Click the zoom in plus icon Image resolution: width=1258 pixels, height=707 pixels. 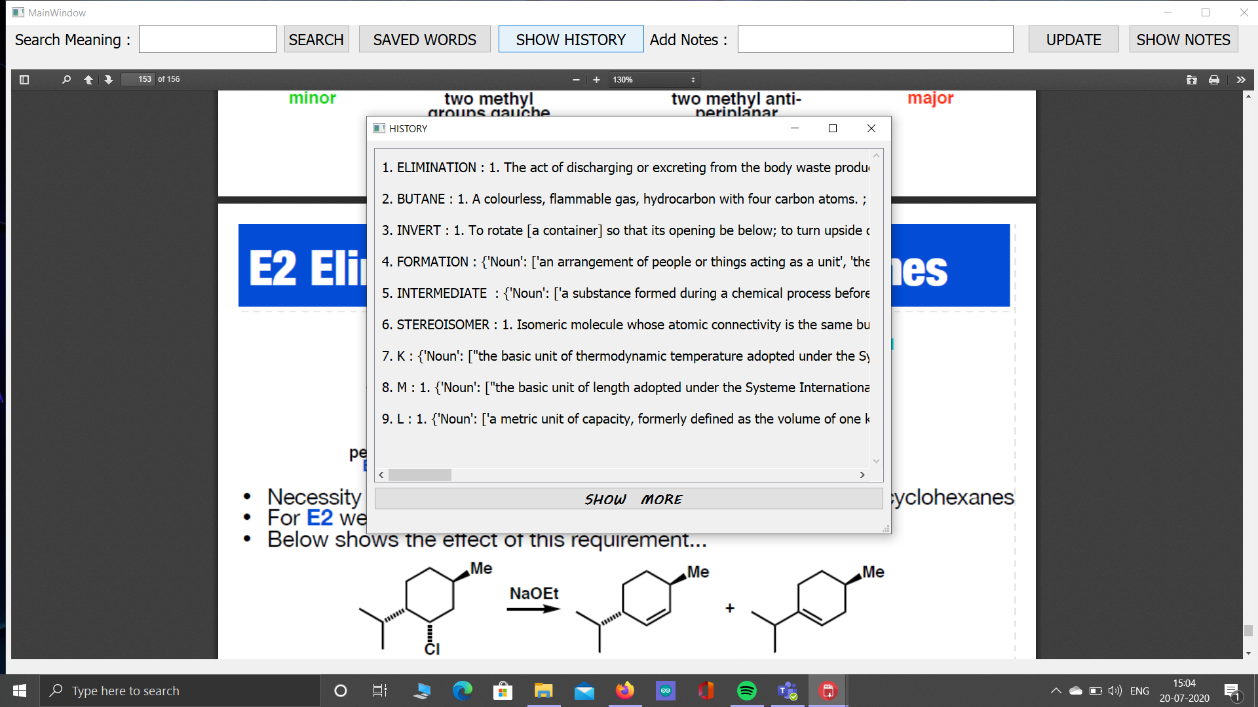[596, 79]
